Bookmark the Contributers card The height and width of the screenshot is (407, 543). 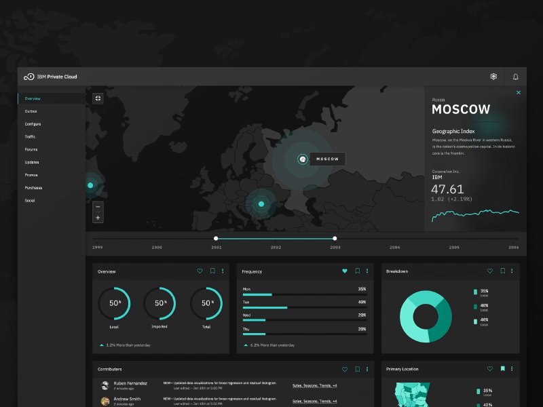click(x=358, y=369)
